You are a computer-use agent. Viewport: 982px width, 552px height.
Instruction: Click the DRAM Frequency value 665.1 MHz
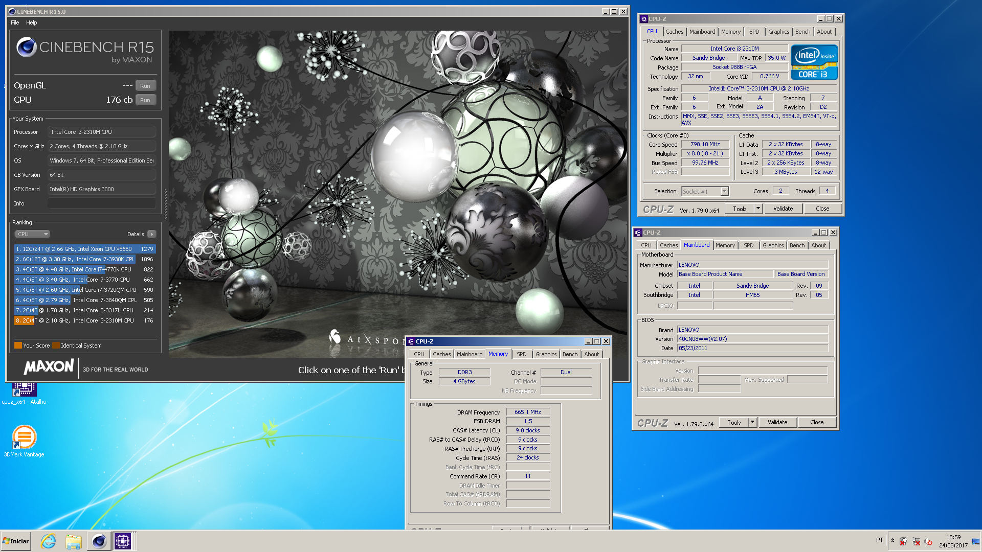point(528,412)
